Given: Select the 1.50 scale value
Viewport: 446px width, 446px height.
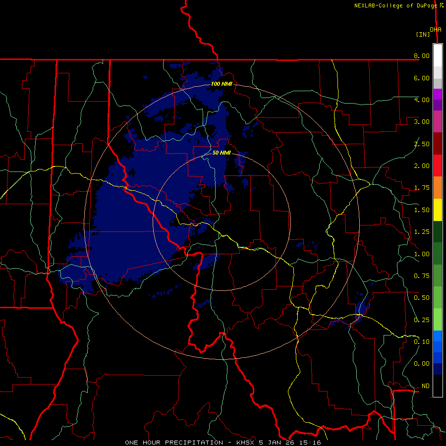Looking at the screenshot, I should point(422,210).
